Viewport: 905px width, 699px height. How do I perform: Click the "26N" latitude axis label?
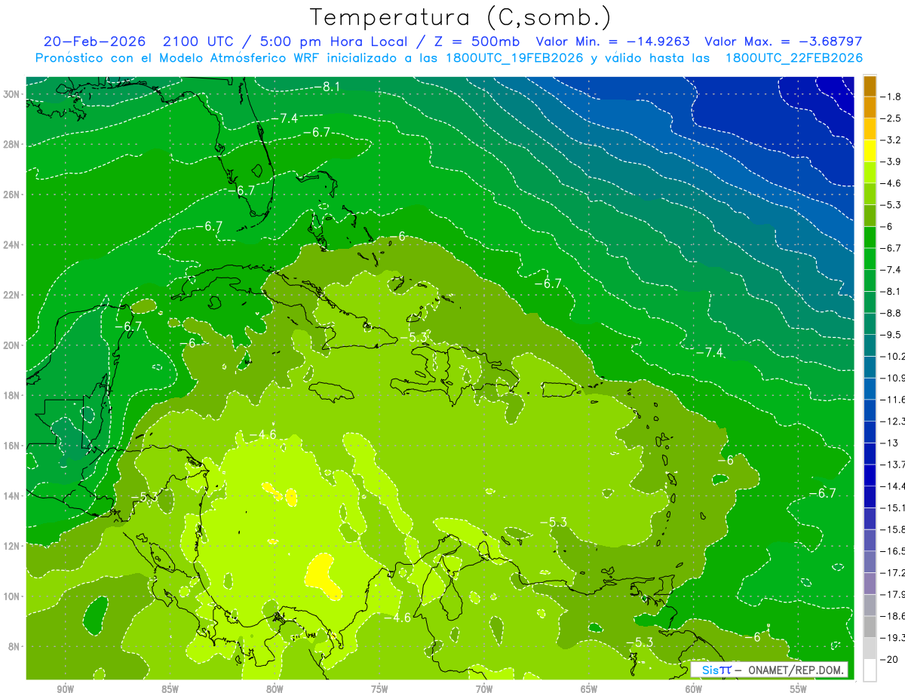click(x=13, y=195)
